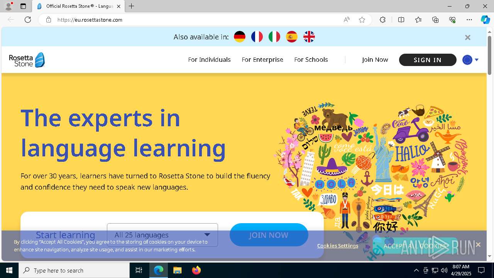View site information lock icon
Viewport: 494px width, 278px height.
click(48, 20)
